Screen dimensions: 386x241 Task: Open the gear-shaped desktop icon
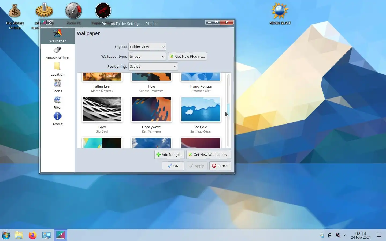point(44,11)
